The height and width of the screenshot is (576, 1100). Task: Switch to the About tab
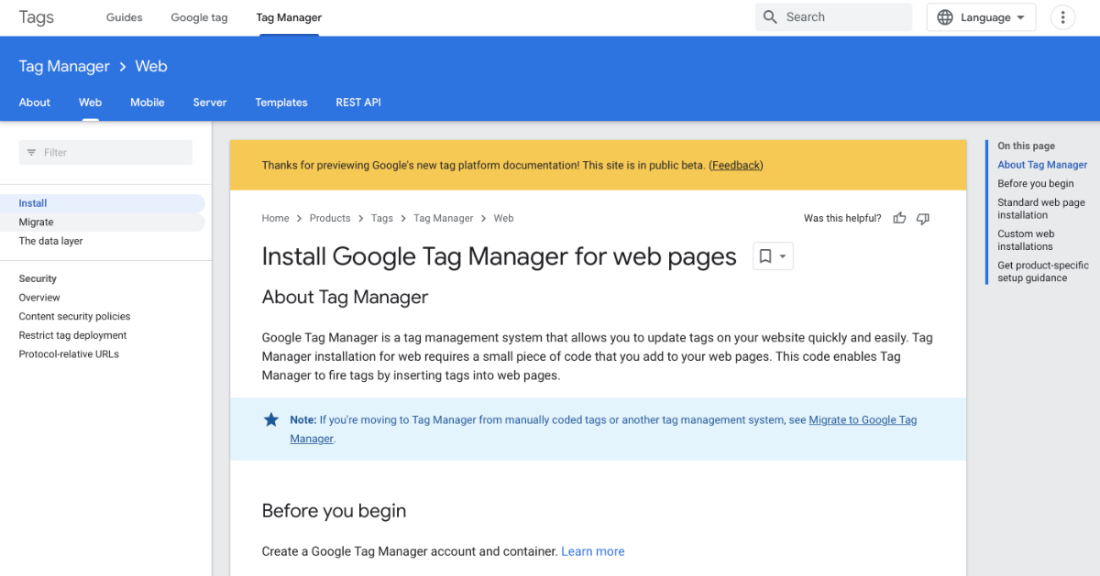35,103
